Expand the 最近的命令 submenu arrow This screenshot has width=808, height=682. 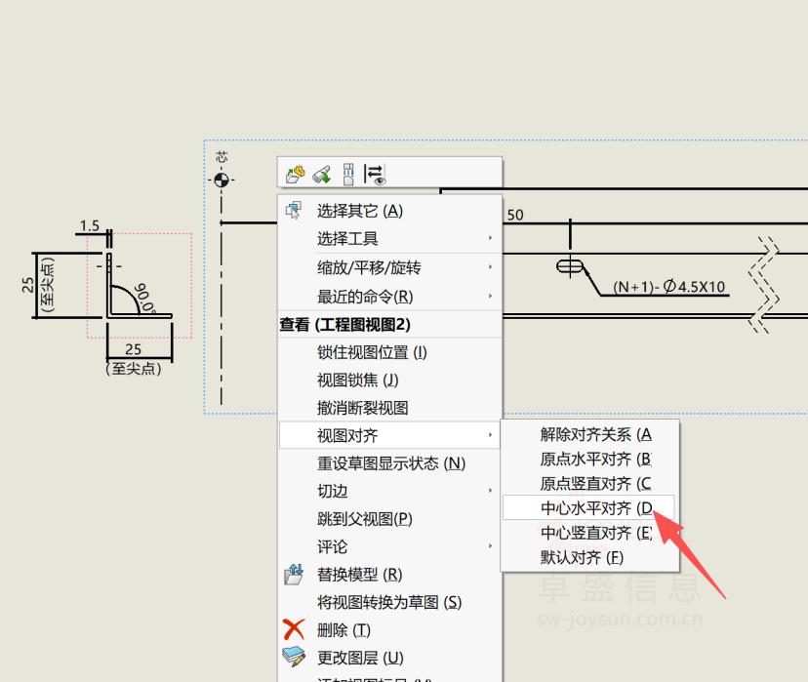pyautogui.click(x=490, y=297)
